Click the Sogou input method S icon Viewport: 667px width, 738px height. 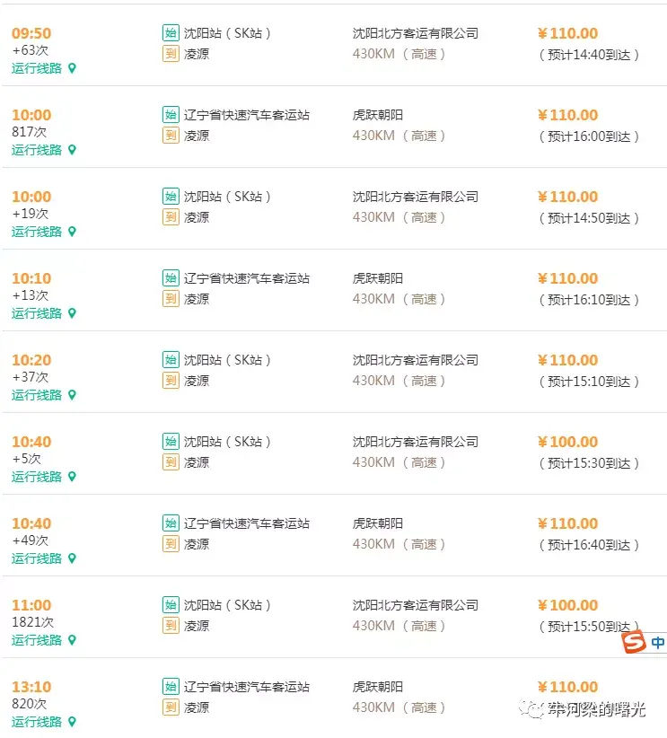[634, 643]
